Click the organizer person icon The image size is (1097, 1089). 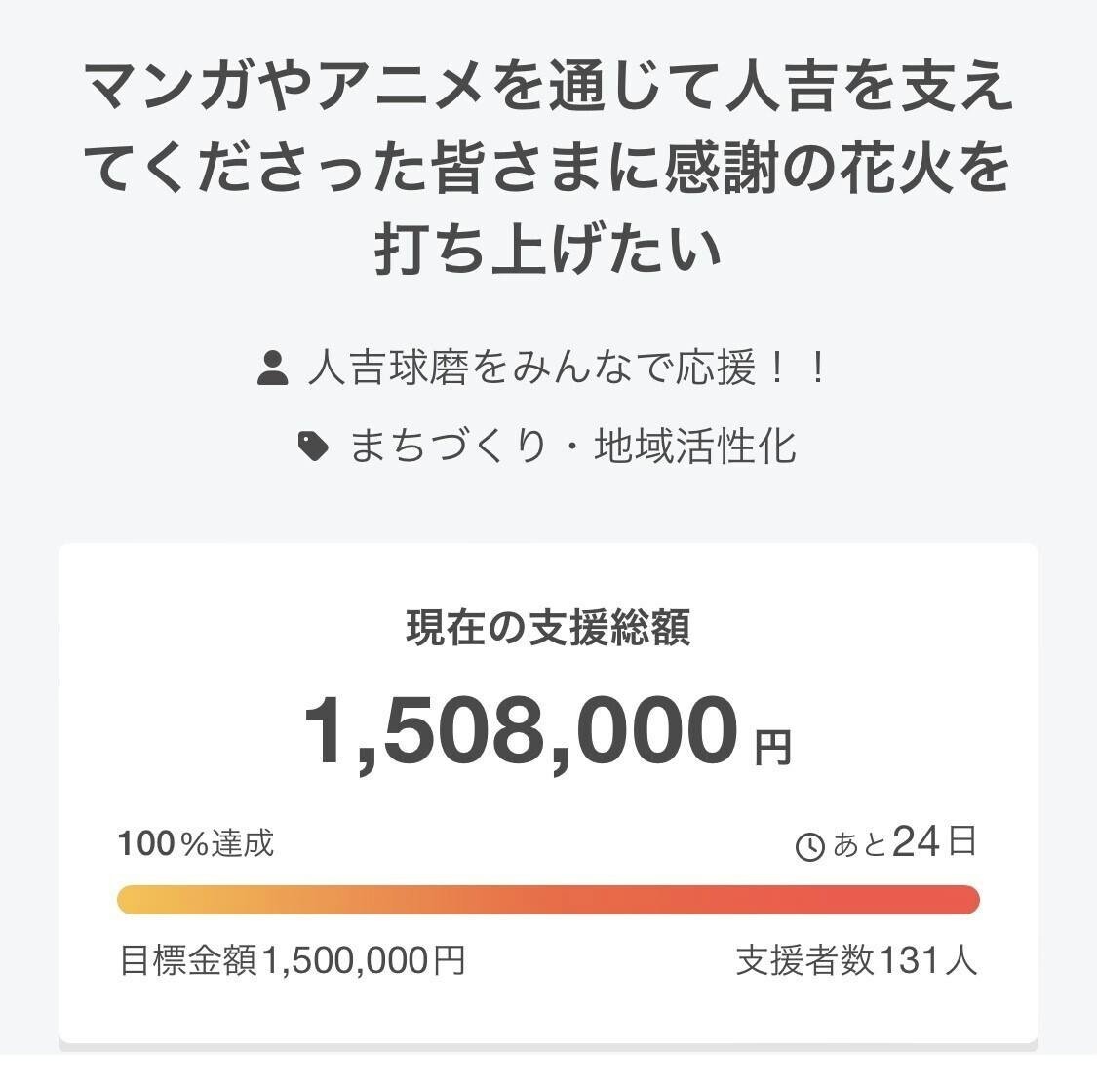(x=273, y=369)
